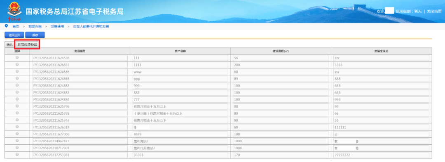Viewport: 445px width, 162px height.
Task: Select radio for row FY13205820217253381
Action: pyautogui.click(x=17, y=154)
